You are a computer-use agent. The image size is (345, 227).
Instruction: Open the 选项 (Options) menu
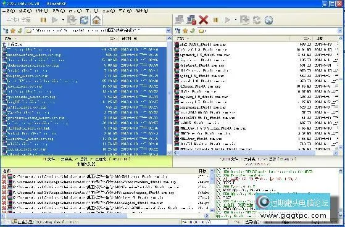42,10
